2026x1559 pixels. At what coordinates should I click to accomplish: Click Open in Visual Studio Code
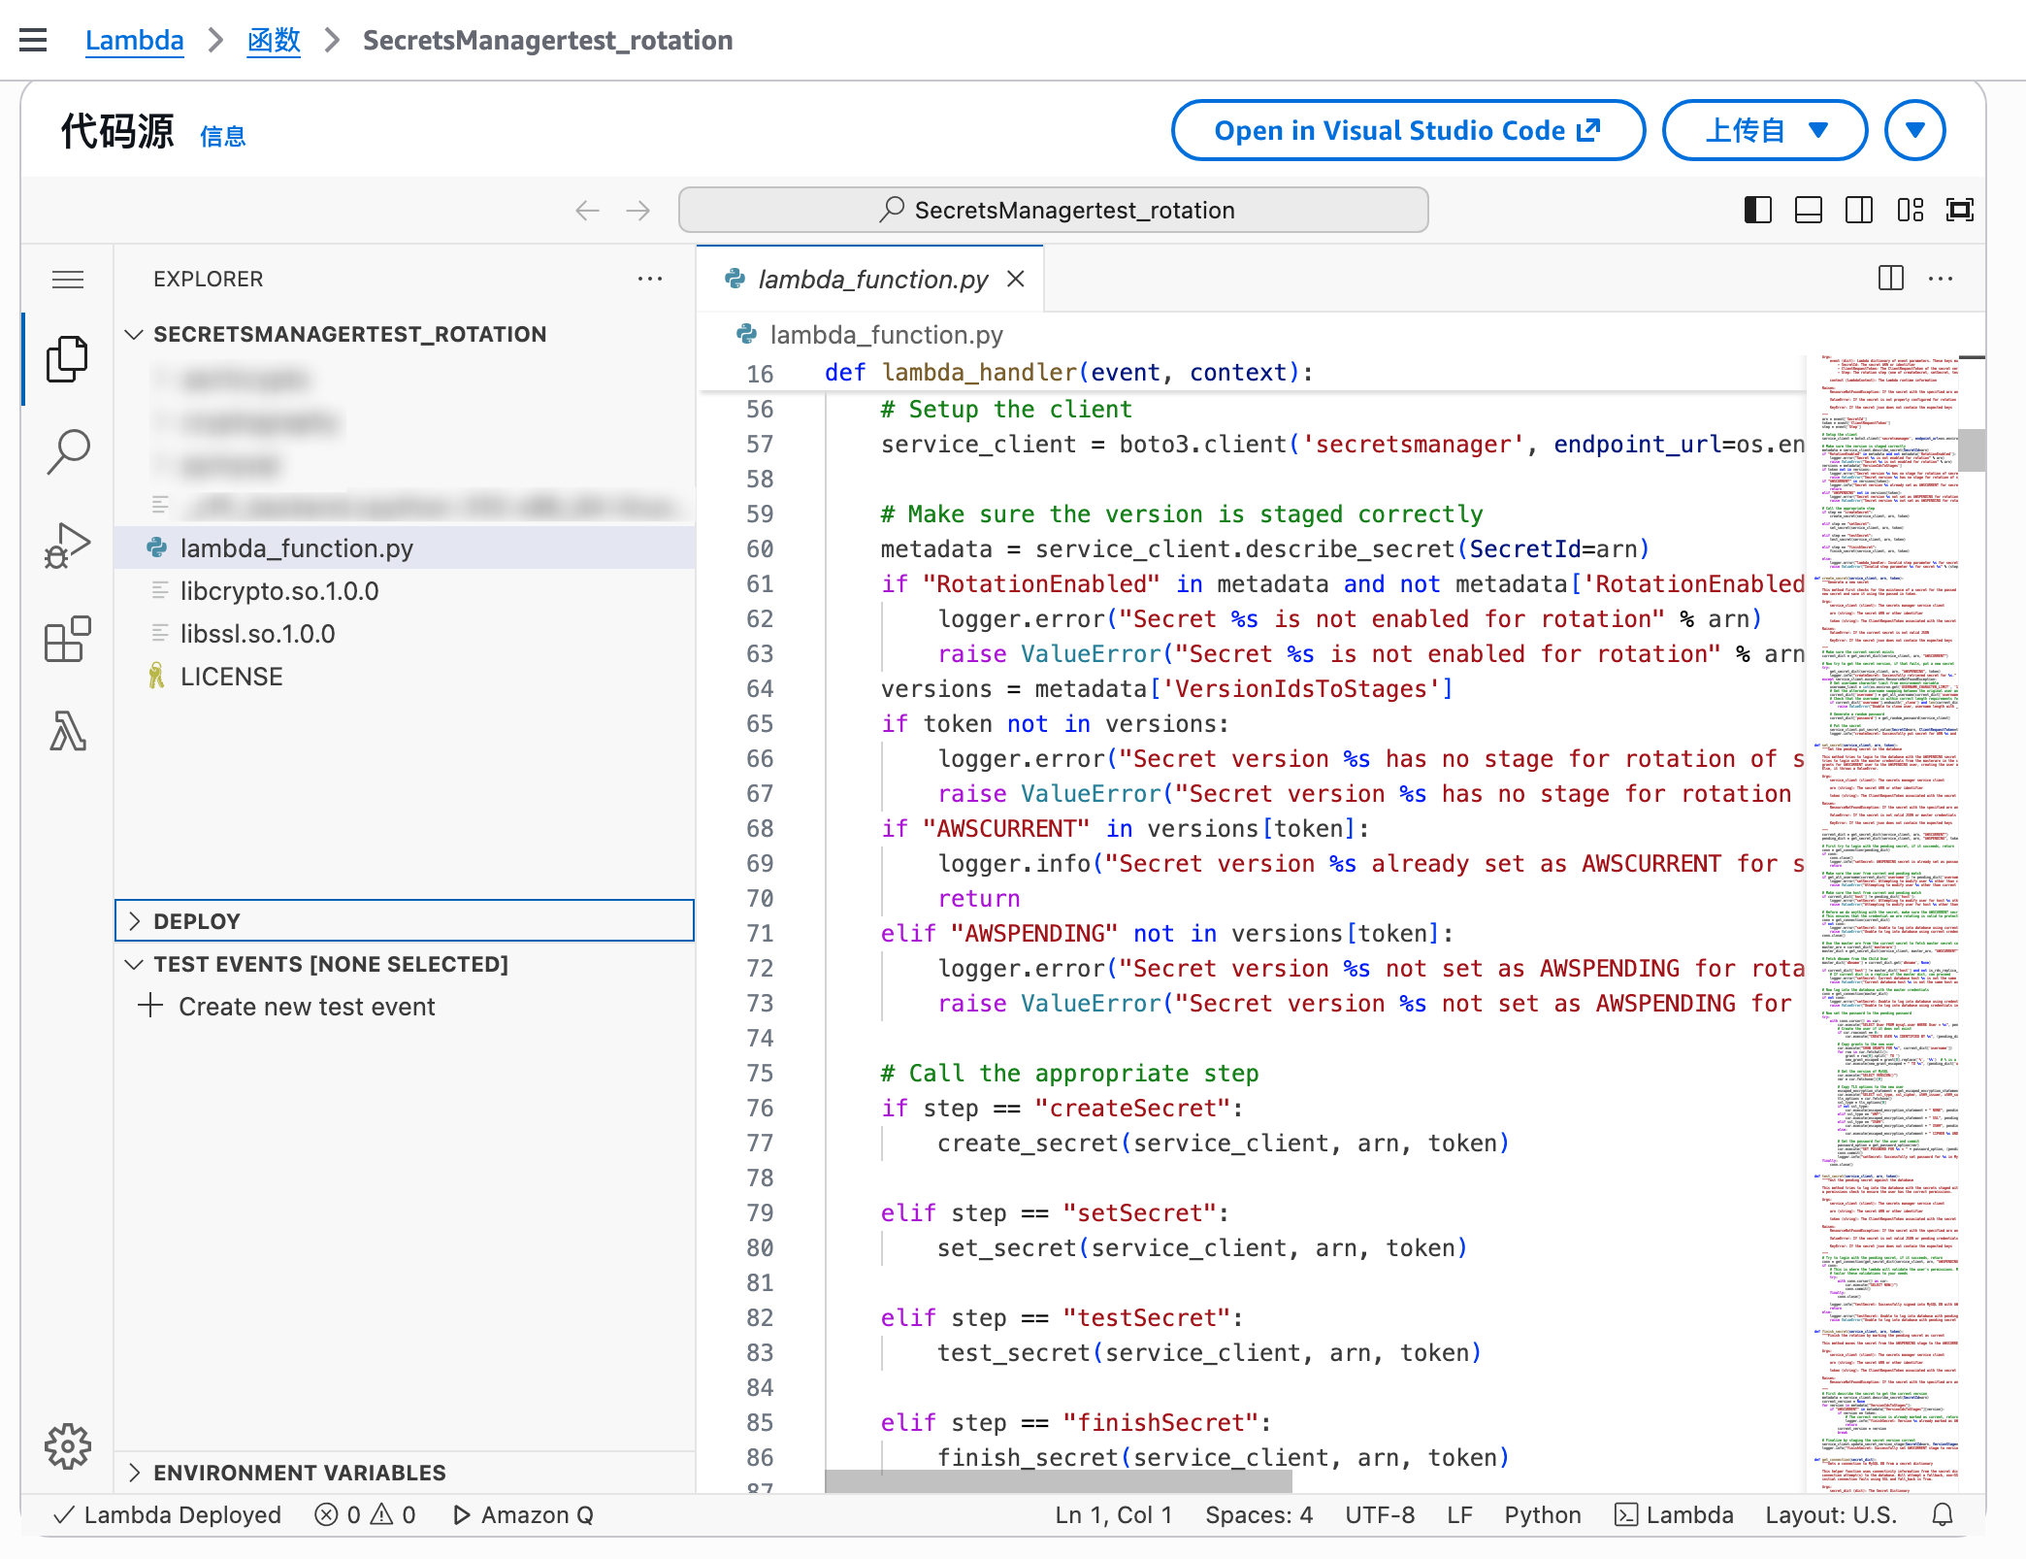coord(1407,130)
